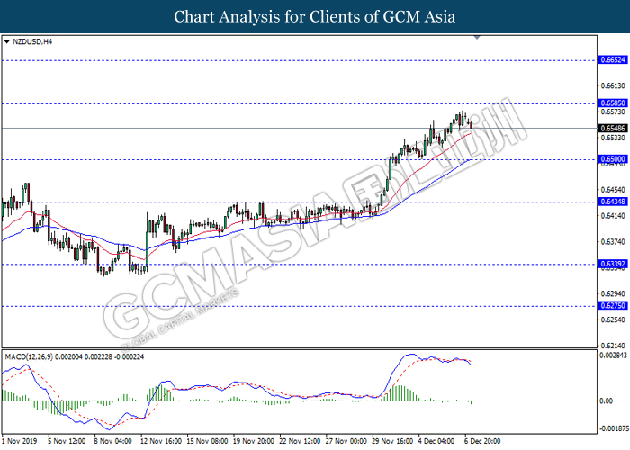Click the Chart Analysis for Clients header
The image size is (630, 450).
tap(315, 17)
